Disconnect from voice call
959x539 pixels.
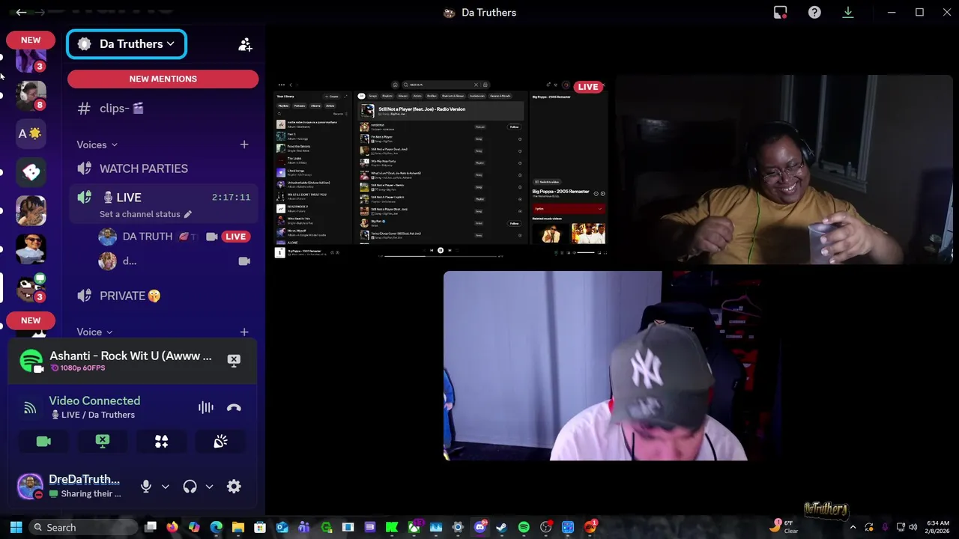234,407
